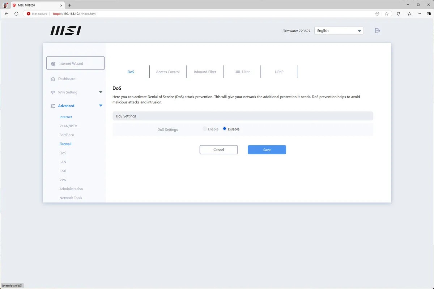Screen dimensions: 434x289
Task: Select the Enable DoS radio button
Action: click(205, 129)
